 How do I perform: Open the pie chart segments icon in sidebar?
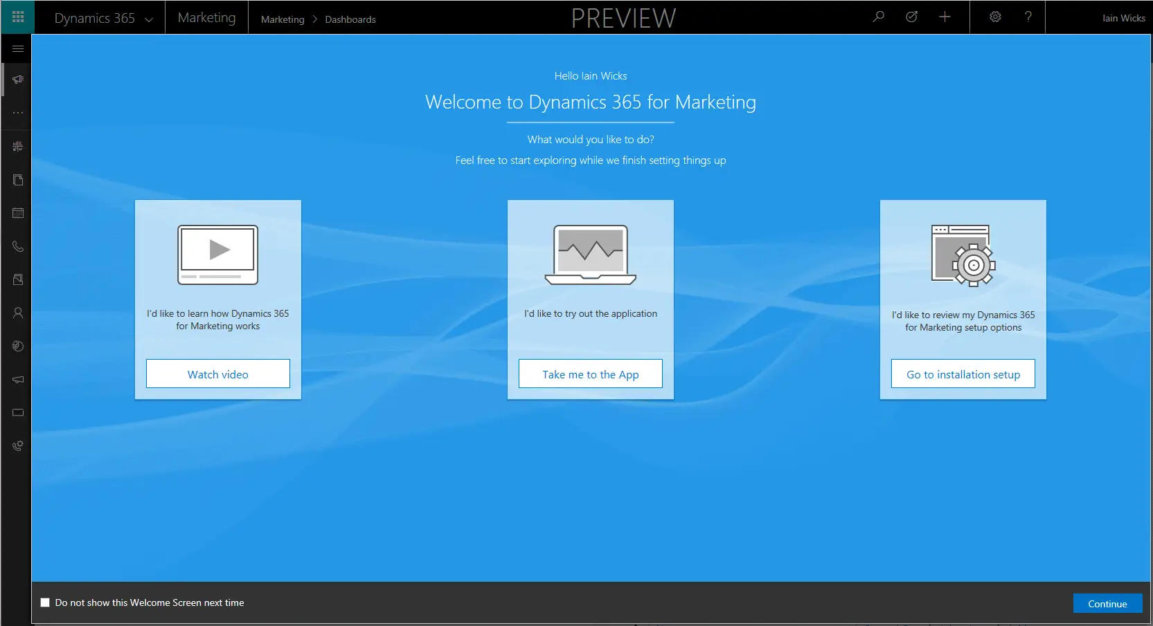18,346
